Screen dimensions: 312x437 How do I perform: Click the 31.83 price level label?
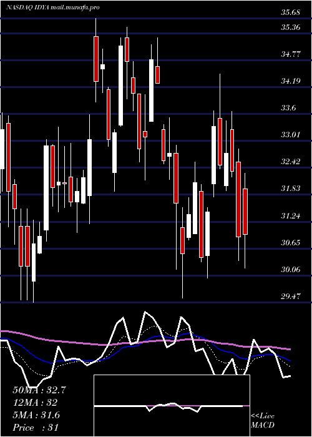291,189
